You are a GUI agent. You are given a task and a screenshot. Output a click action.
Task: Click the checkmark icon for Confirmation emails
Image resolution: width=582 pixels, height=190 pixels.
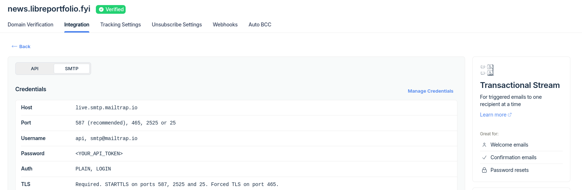tap(484, 157)
